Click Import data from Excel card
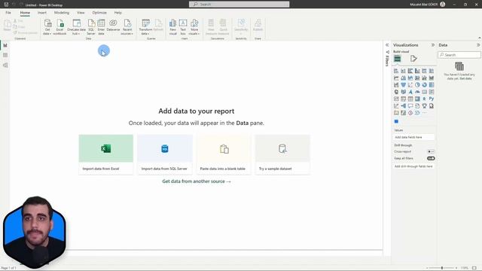The height and width of the screenshot is (271, 482). 106,154
